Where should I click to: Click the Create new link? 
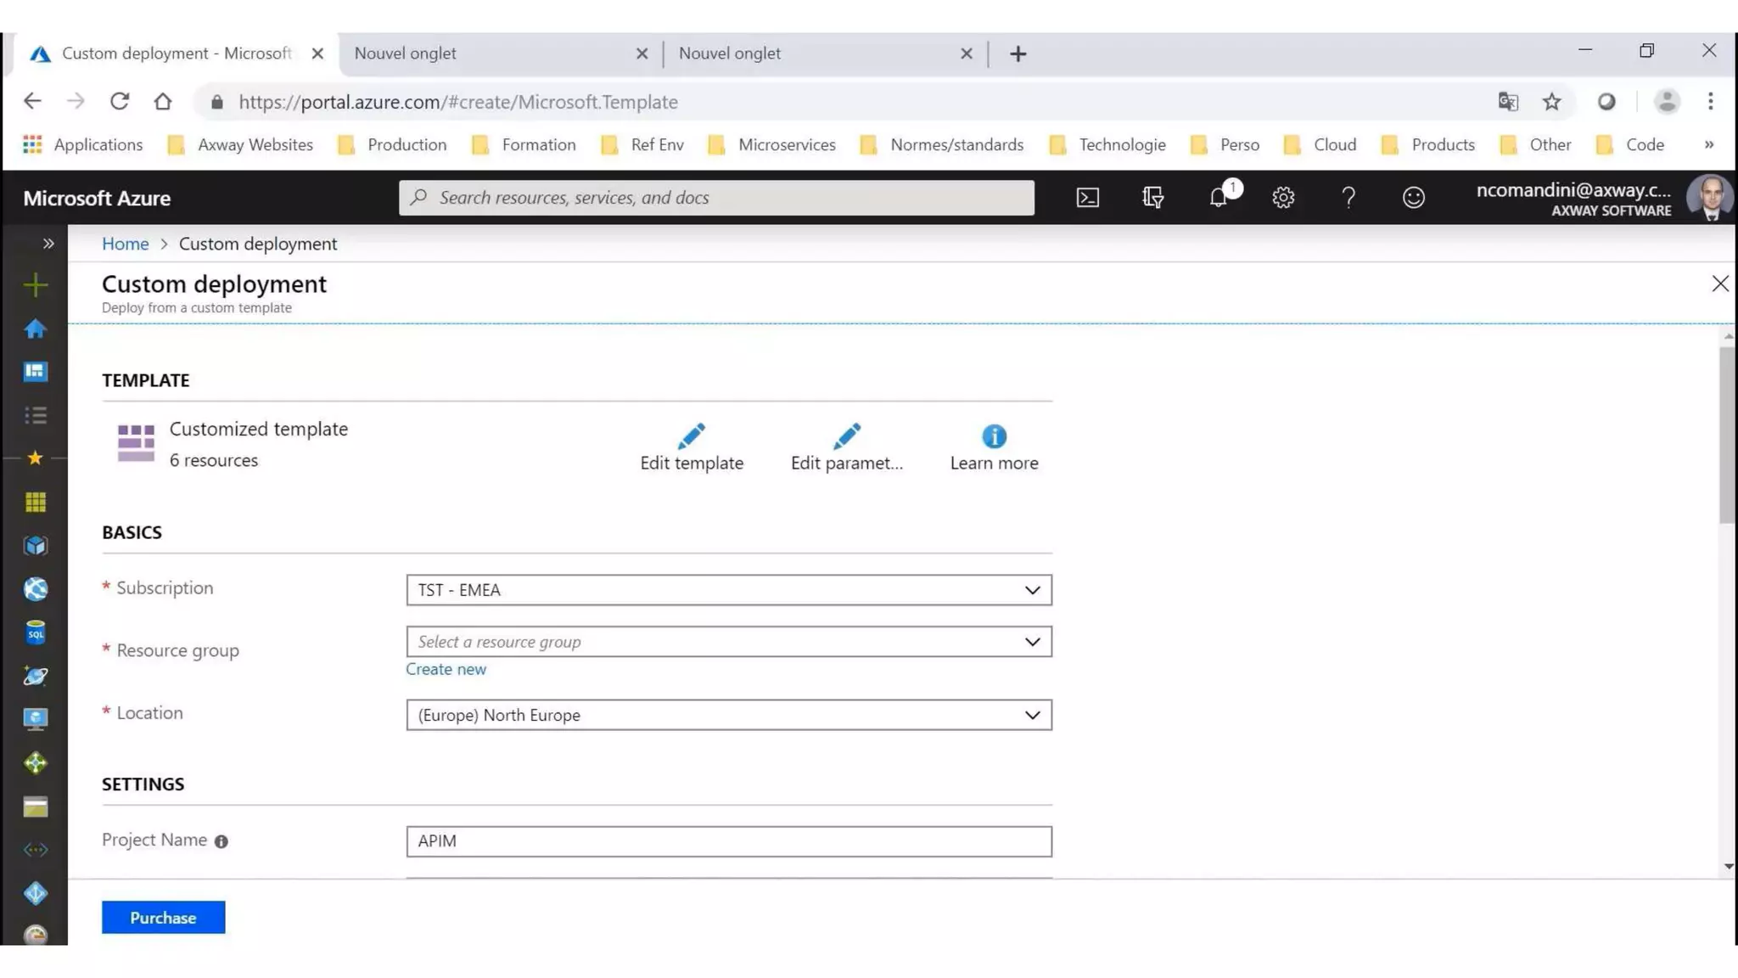point(446,669)
